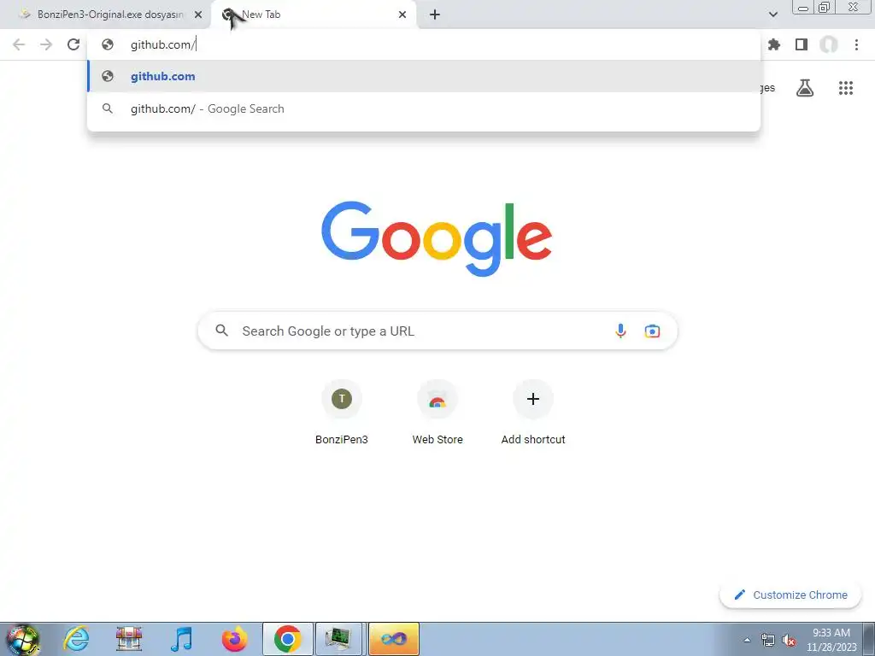Open the Windows Start button
875x656 pixels.
[23, 639]
